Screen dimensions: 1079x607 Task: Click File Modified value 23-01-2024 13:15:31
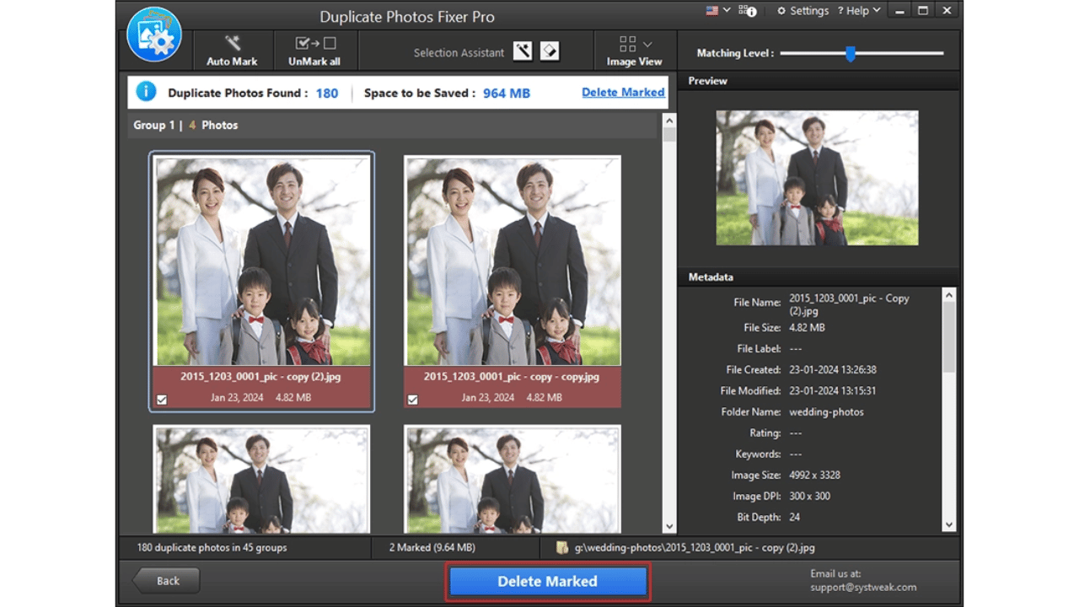click(x=832, y=390)
